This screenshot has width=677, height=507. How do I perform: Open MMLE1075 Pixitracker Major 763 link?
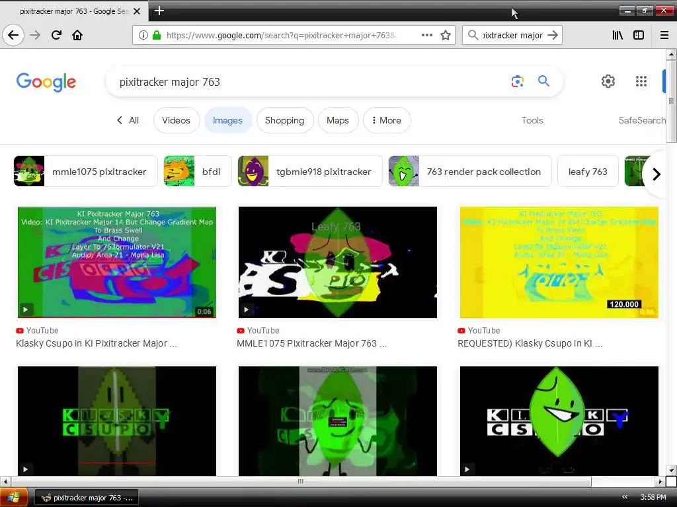point(312,343)
